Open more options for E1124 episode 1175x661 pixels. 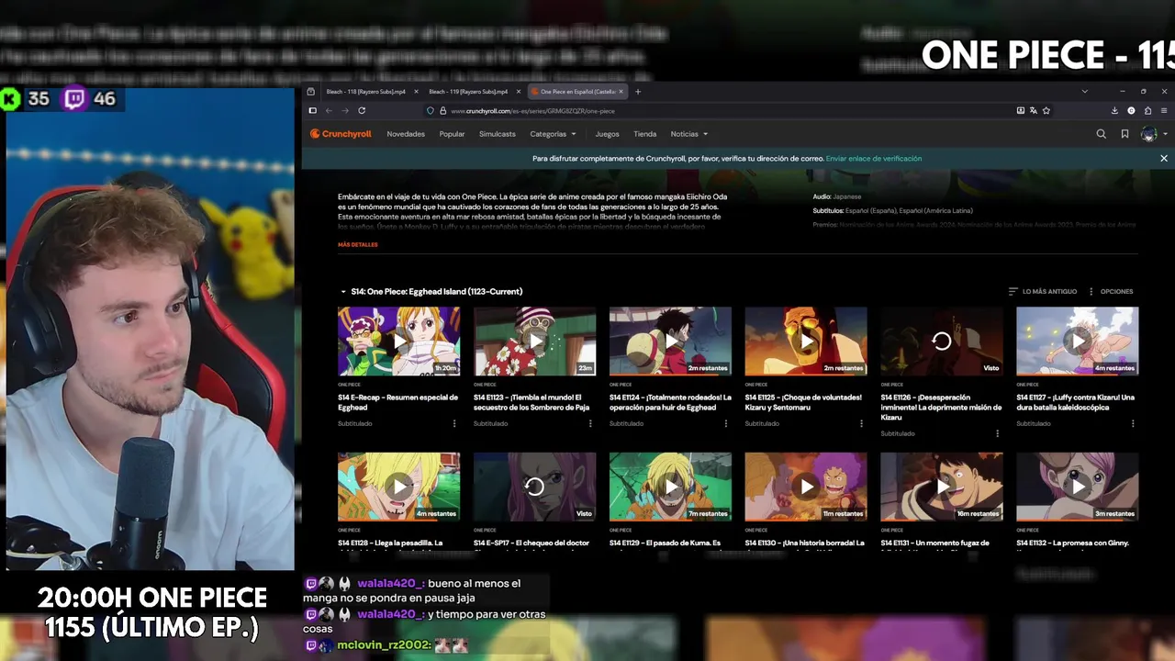[x=725, y=423]
